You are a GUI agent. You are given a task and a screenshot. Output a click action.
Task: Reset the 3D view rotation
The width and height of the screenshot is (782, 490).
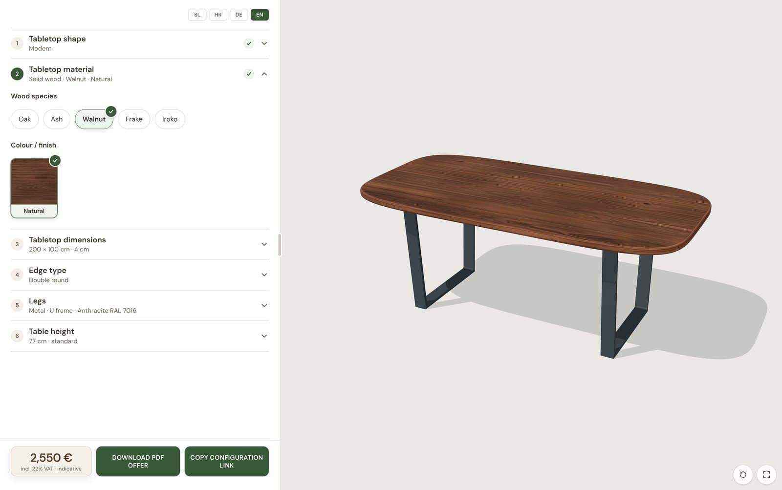(x=742, y=474)
